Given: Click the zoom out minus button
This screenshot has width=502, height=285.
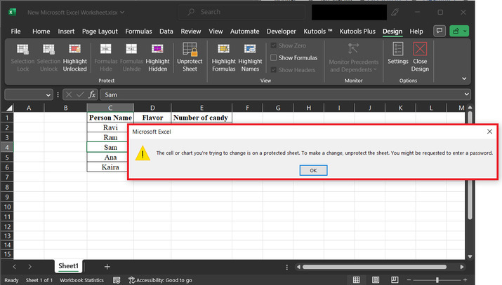Looking at the screenshot, I should [409, 280].
